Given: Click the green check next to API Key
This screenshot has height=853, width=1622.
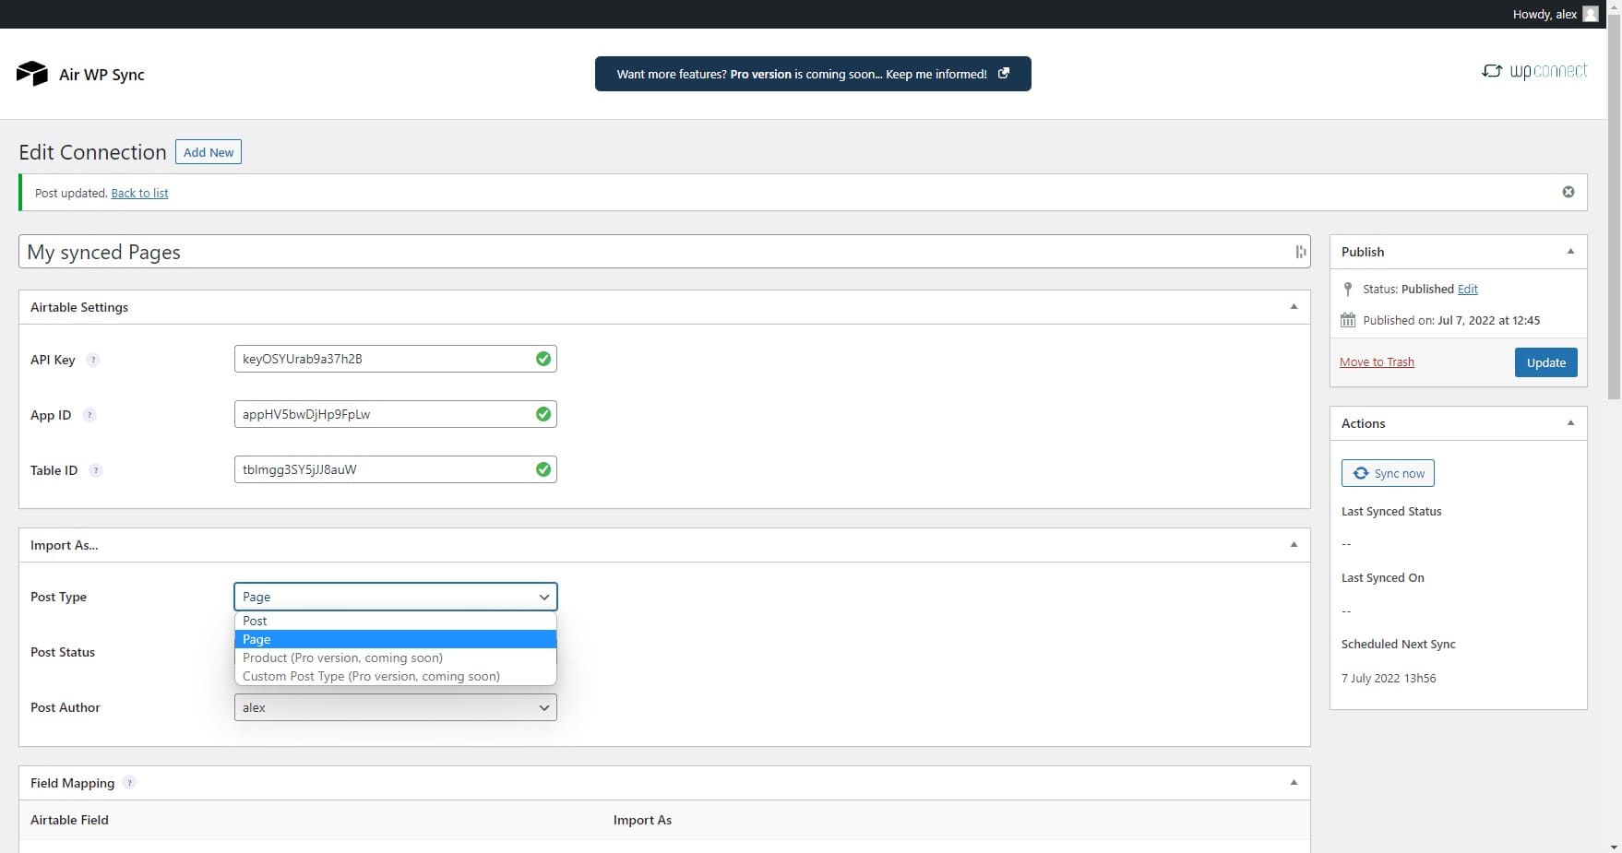Looking at the screenshot, I should (x=543, y=359).
